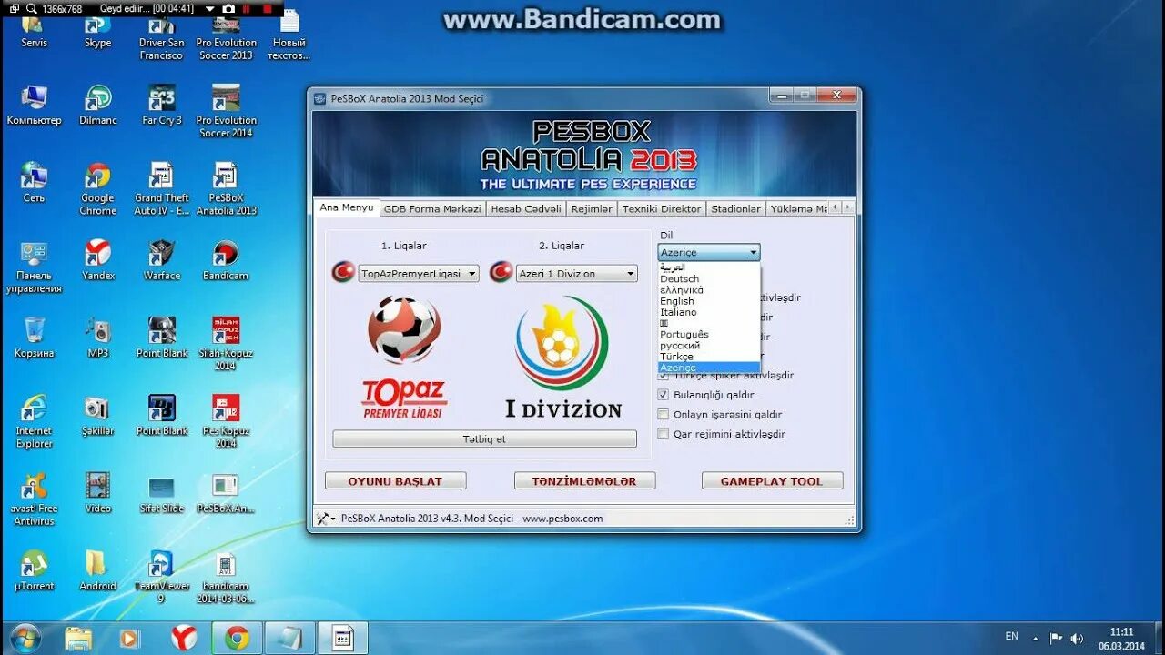1165x655 pixels.
Task: Open the Şəkillər pictures folder icon
Action: click(97, 416)
